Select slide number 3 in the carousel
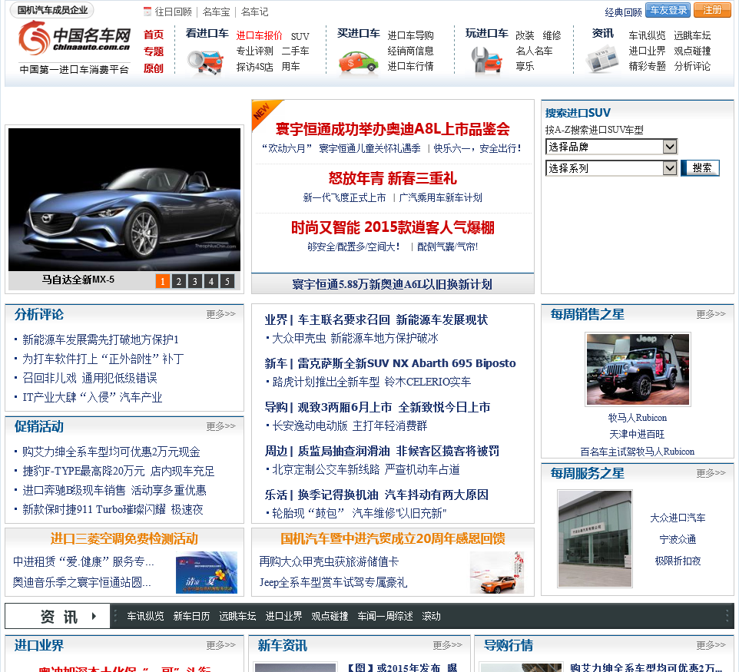Screen dimensions: 739x672 tap(194, 281)
